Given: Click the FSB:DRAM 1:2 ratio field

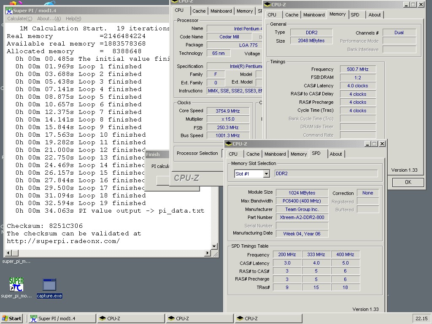Looking at the screenshot, I should pos(358,78).
